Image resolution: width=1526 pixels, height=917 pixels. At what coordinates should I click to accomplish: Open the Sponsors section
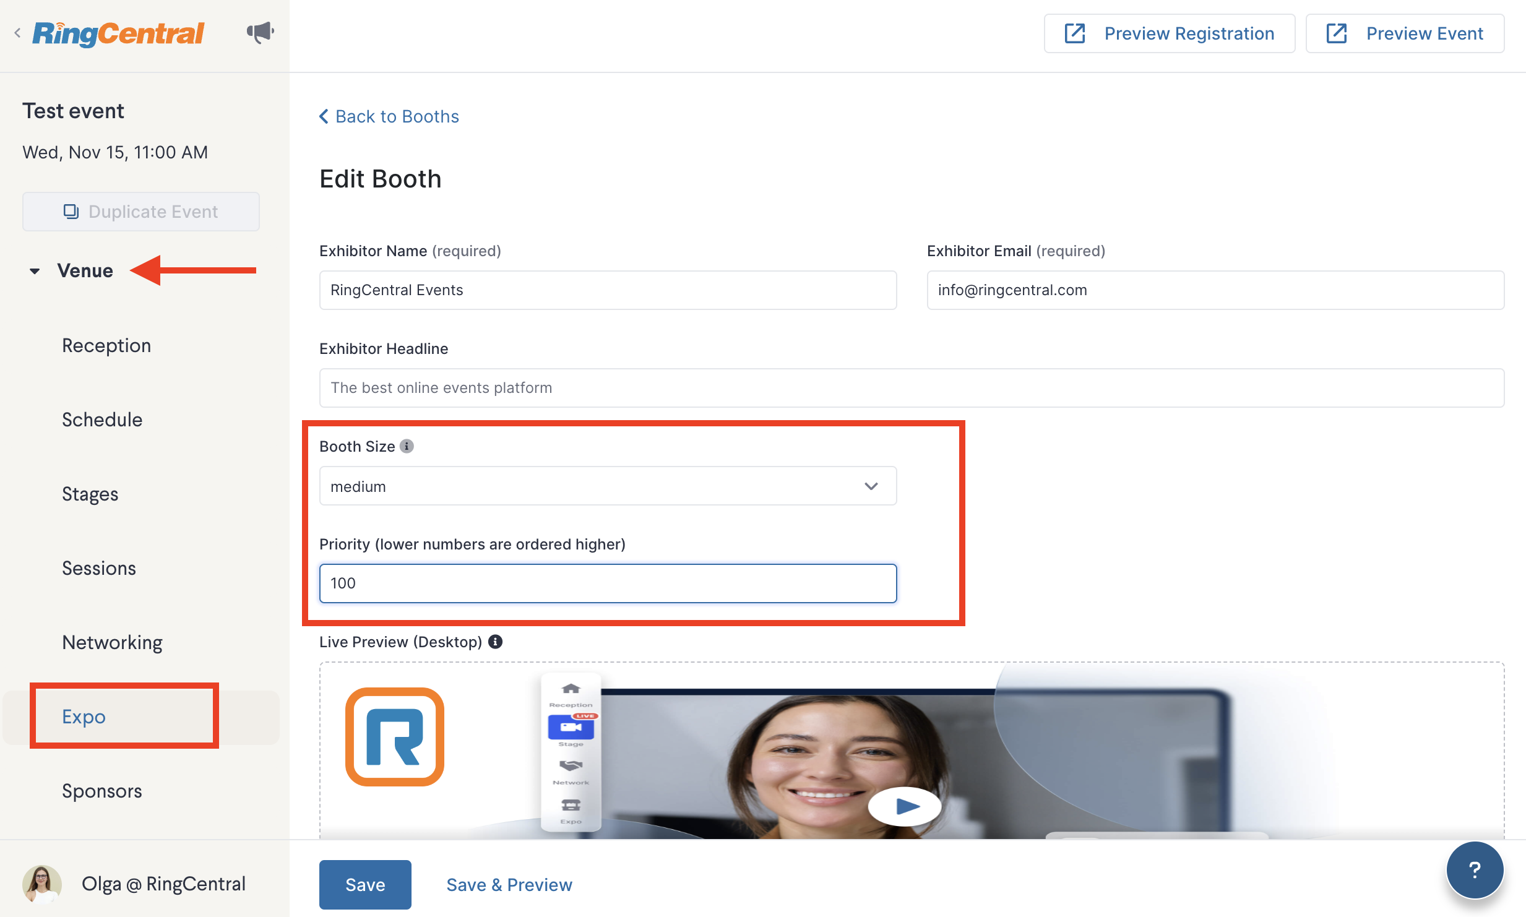102,791
